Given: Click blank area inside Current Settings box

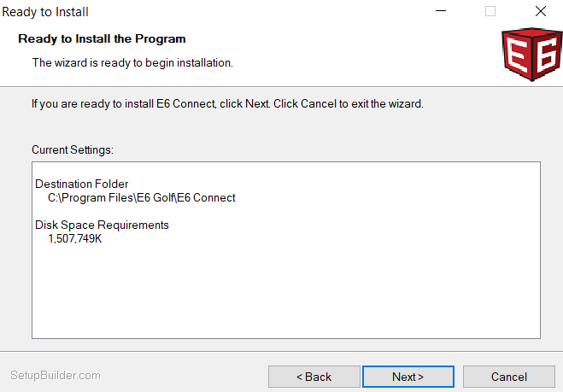Looking at the screenshot, I should coord(286,290).
